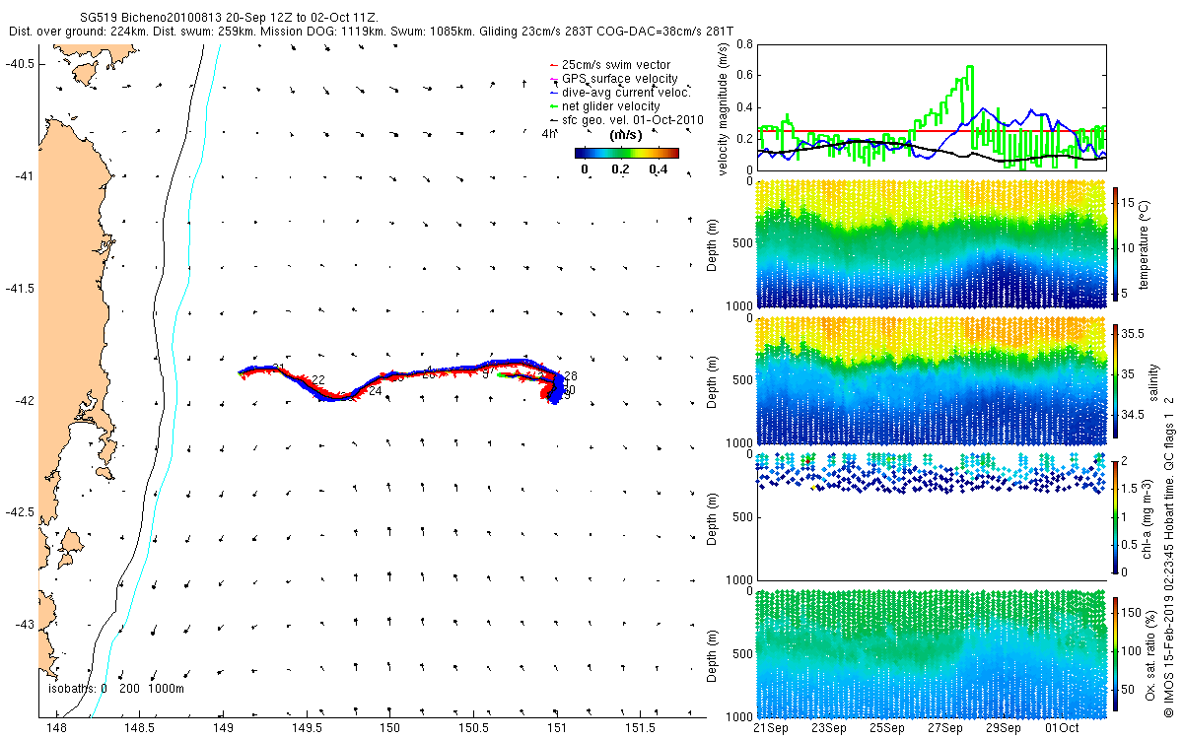Viewport: 1183px width, 739px height.
Task: Select the 'sfc geo. vel. 01-Oct-2010' legend entry
Action: [626, 119]
